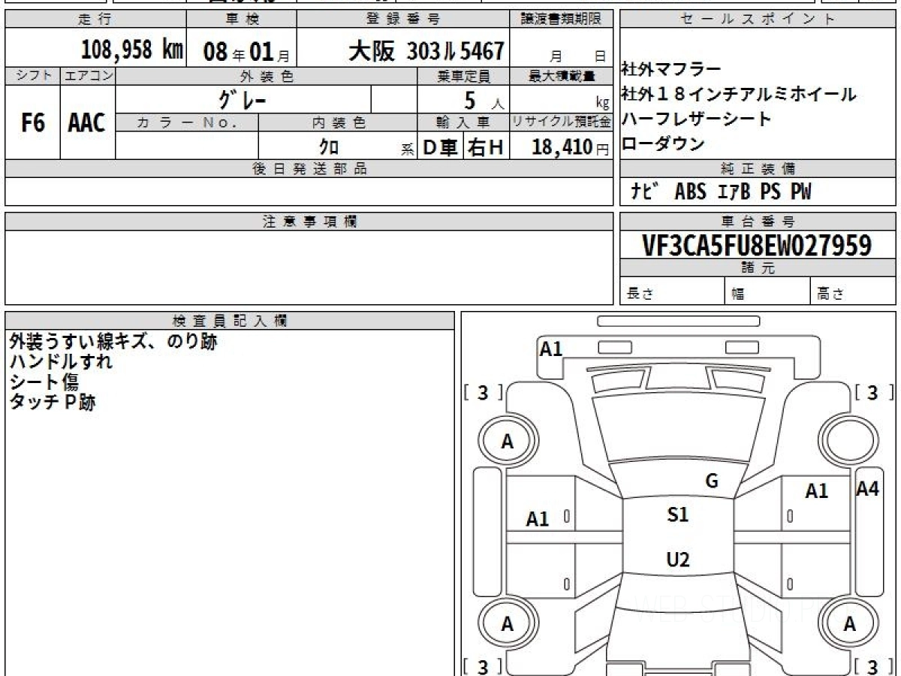The image size is (901, 676).
Task: Click the 注意事項欄 section header
Action: pos(309,222)
